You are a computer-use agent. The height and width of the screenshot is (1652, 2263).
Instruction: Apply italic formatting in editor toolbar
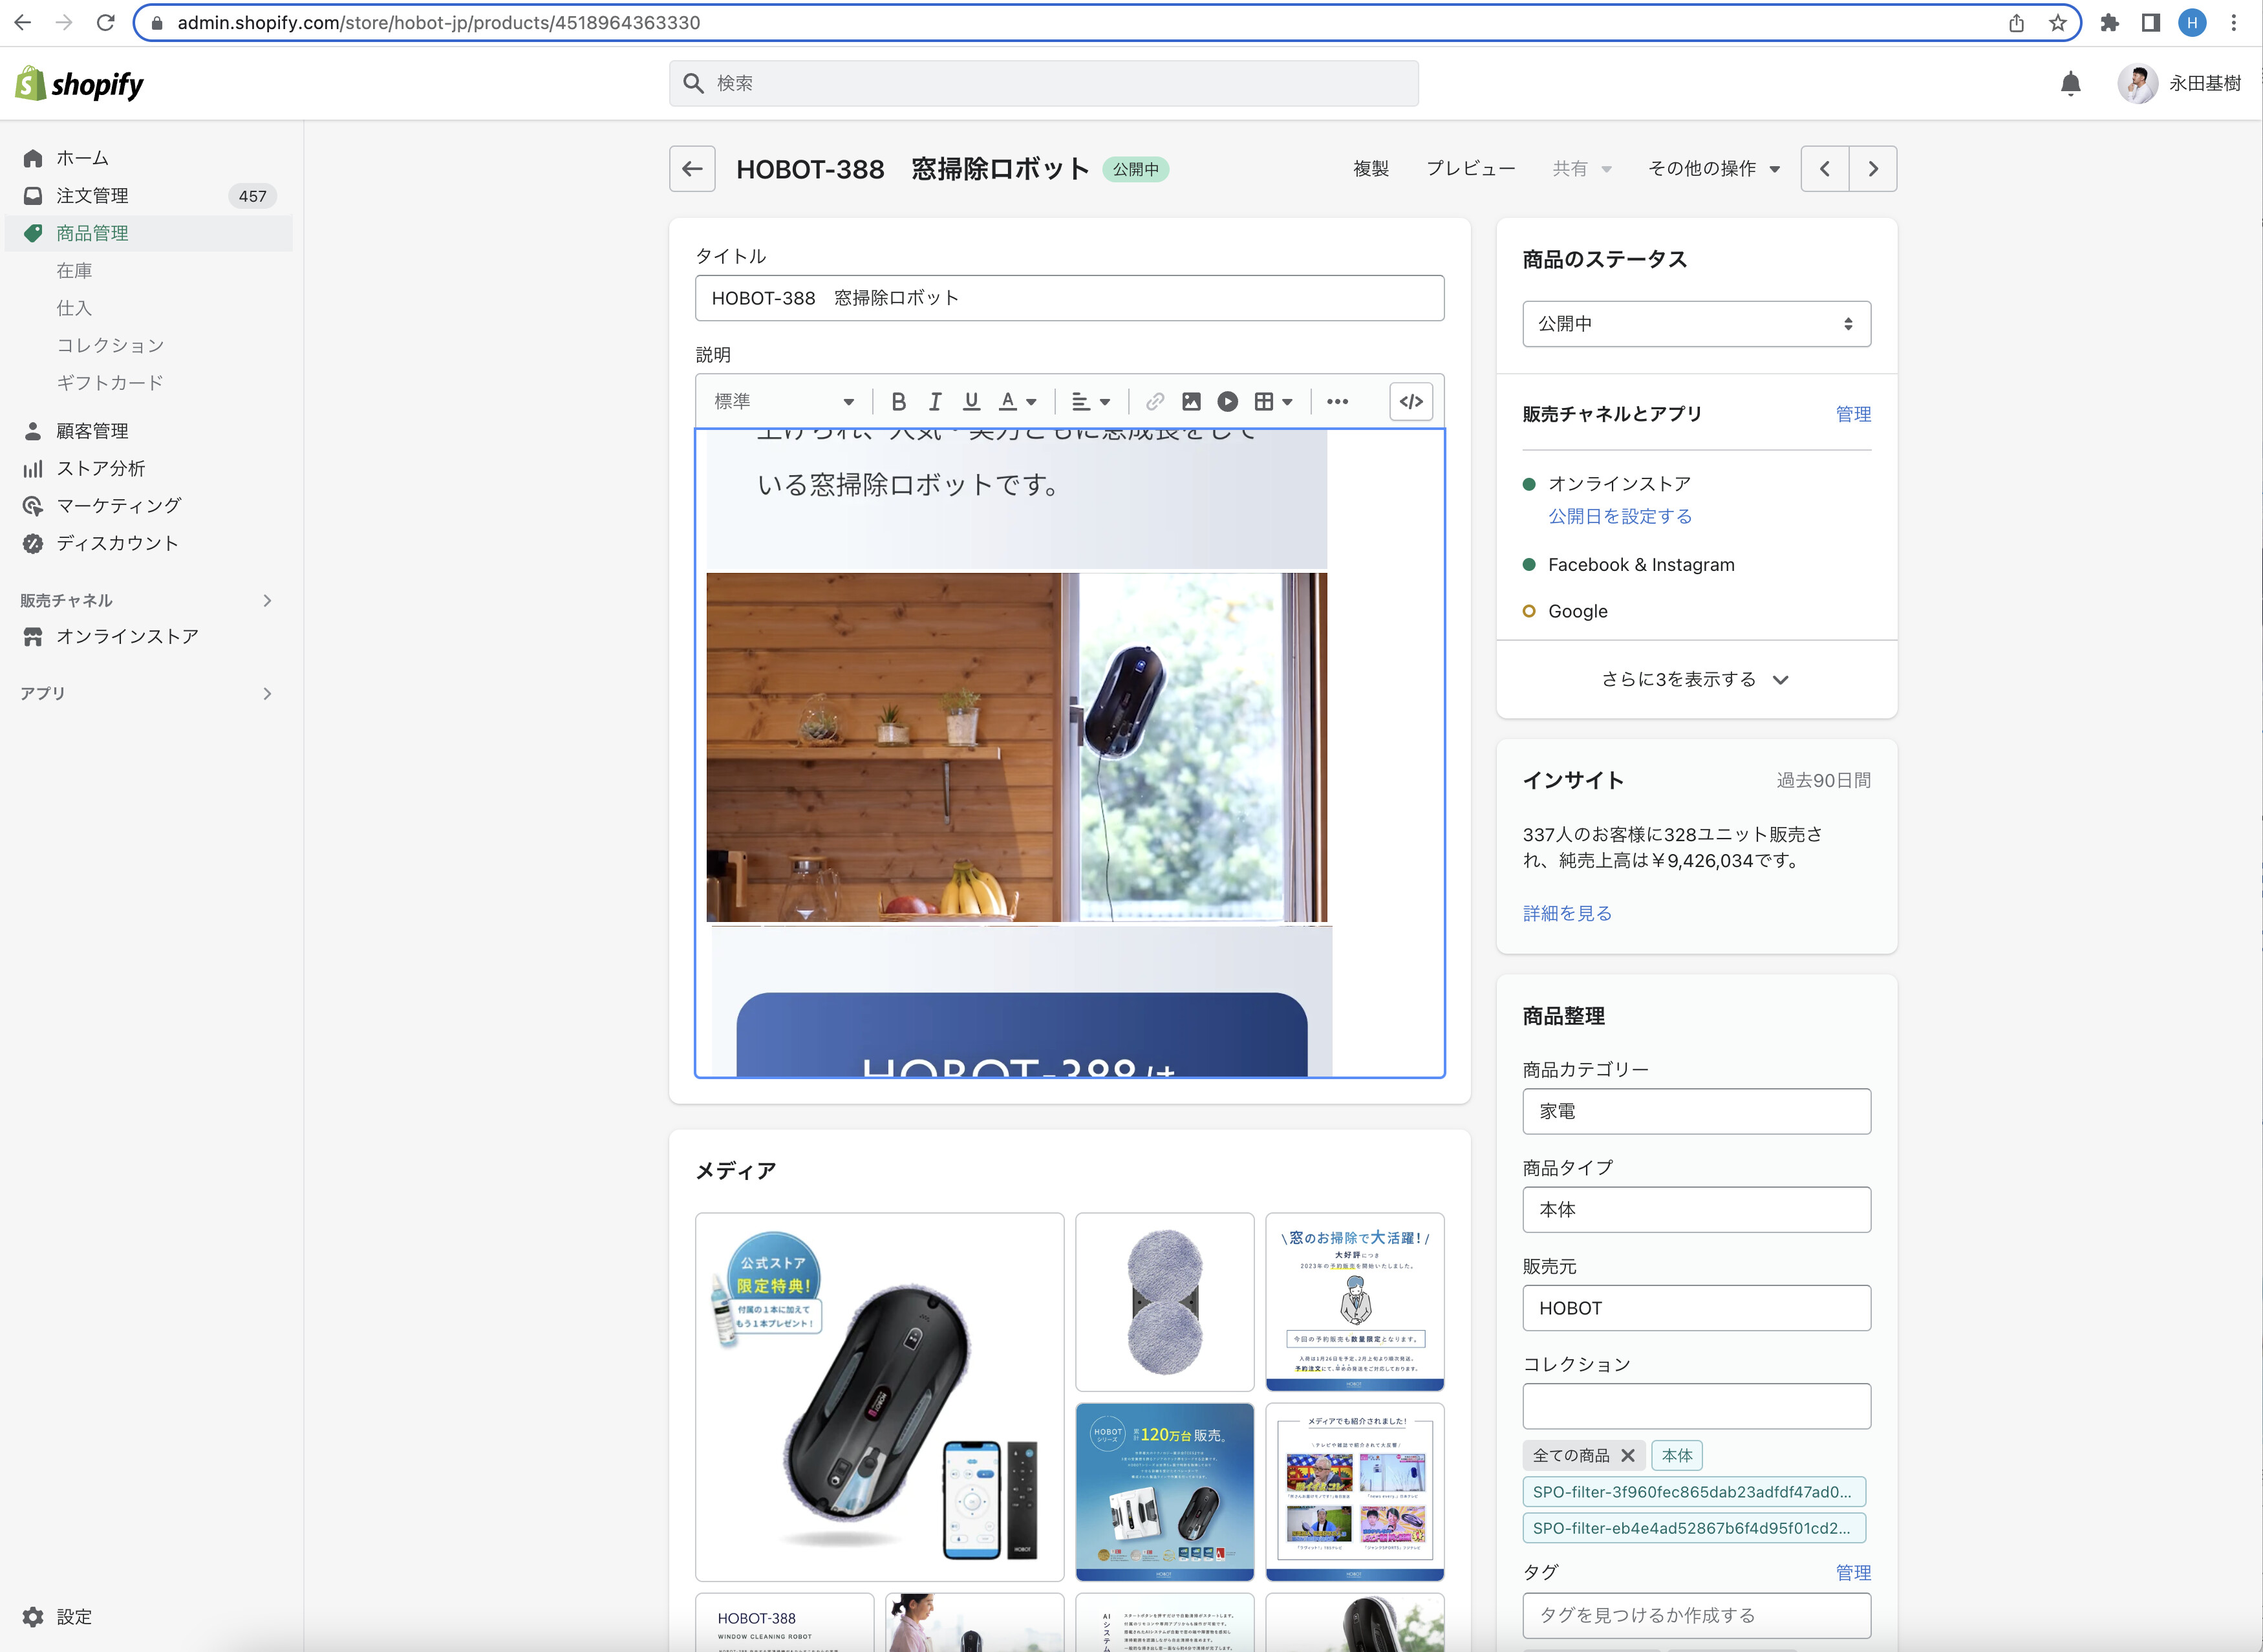pyautogui.click(x=934, y=402)
